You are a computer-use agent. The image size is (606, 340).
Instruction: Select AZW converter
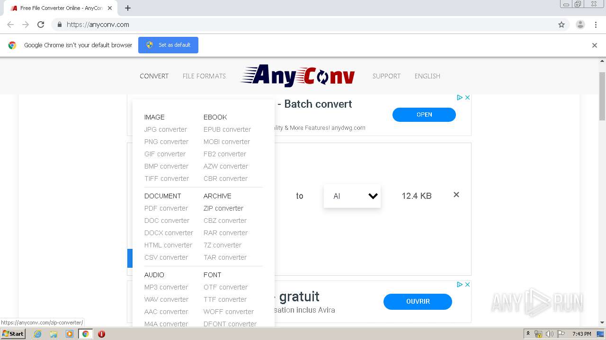click(226, 166)
